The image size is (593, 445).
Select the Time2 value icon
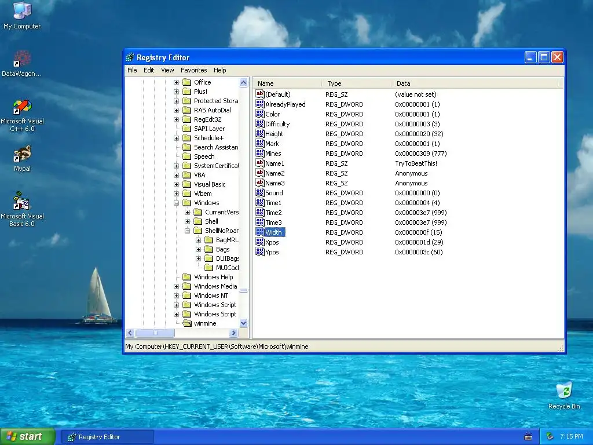pos(260,212)
